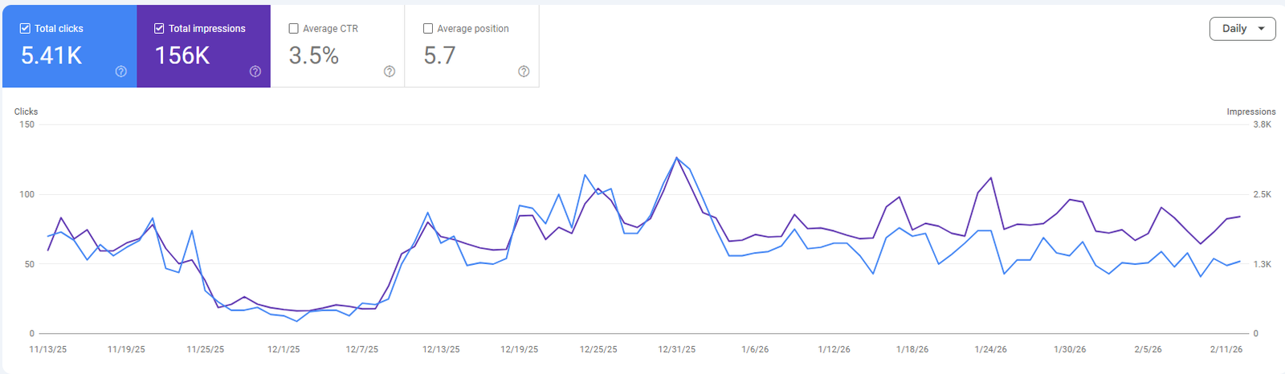The height and width of the screenshot is (374, 1285).
Task: Enable the Average position checkbox
Action: (x=428, y=28)
